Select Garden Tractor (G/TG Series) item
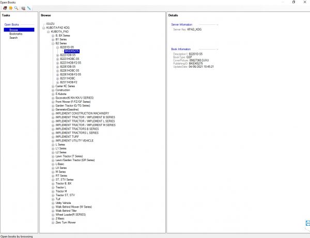The image size is (310, 238). tap(73, 105)
